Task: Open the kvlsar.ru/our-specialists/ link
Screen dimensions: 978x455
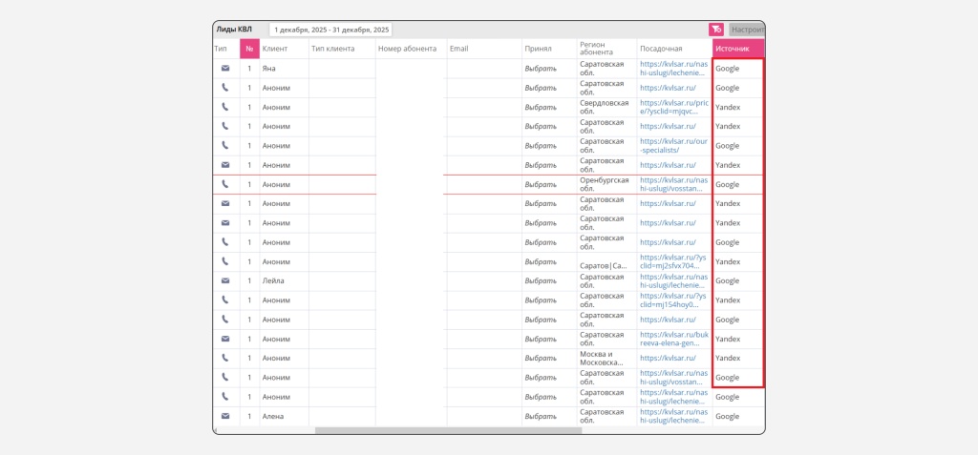Action: (x=673, y=146)
